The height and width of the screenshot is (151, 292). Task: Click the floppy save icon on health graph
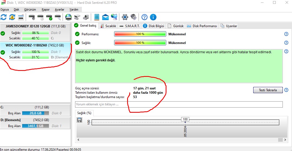[x=79, y=120]
